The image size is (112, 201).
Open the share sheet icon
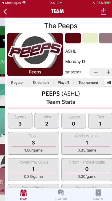coord(103,12)
